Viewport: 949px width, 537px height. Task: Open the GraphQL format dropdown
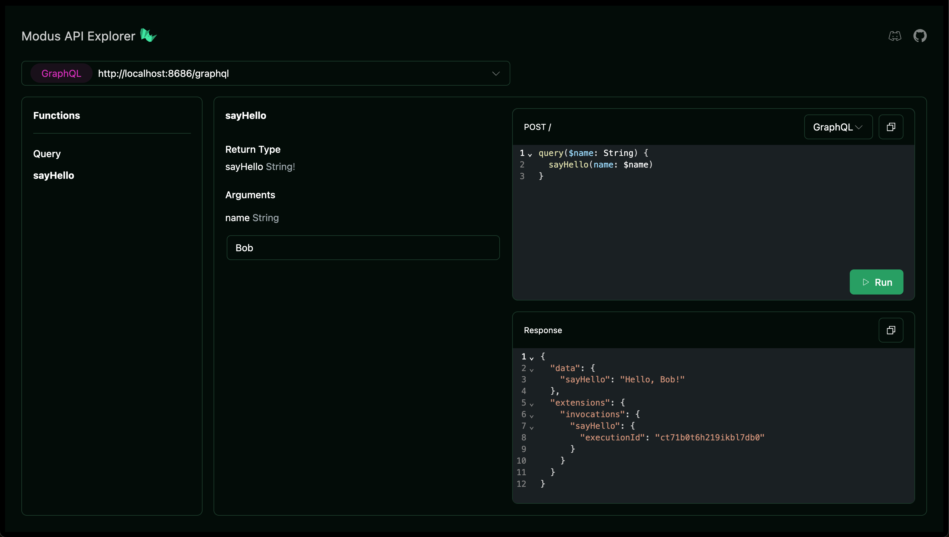(838, 127)
